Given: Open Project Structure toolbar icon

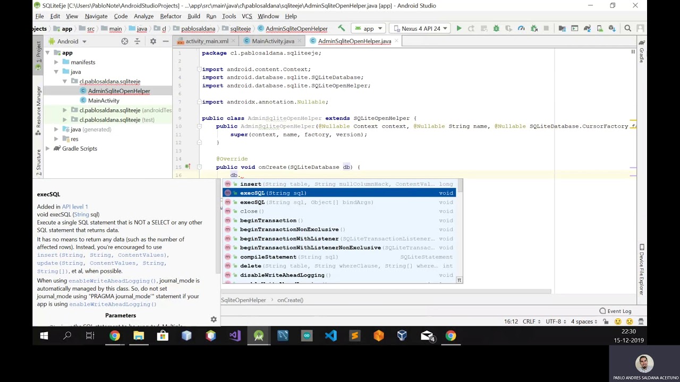Looking at the screenshot, I should point(562,29).
